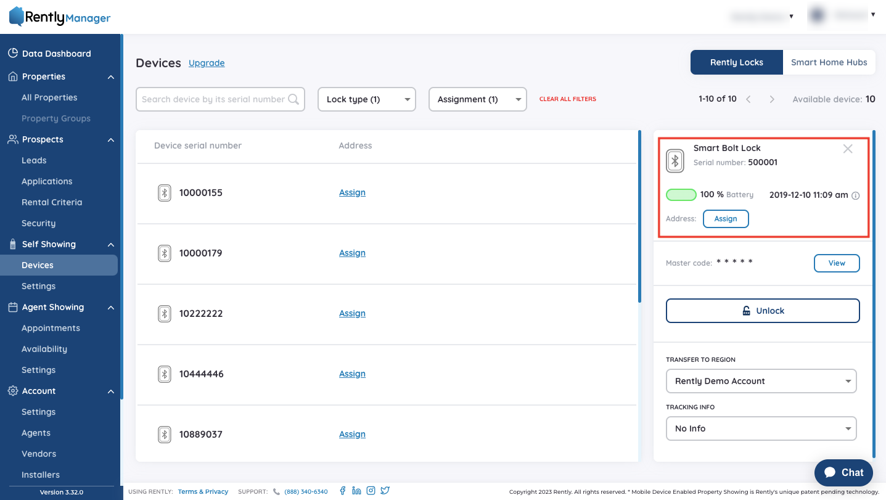Go to previous page of devices
Image resolution: width=886 pixels, height=500 pixels.
[x=749, y=99]
